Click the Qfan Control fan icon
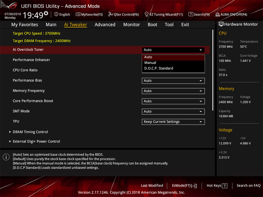This screenshot has height=197, width=263. (x=110, y=14)
